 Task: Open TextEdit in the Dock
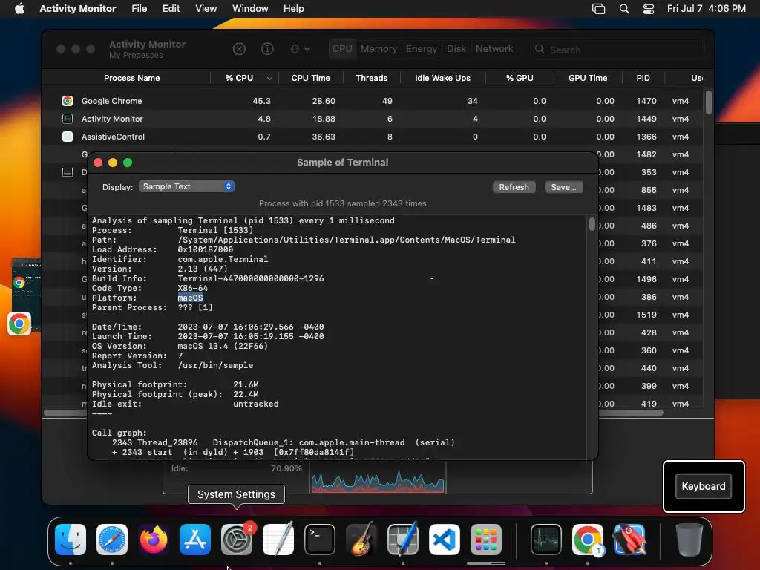pyautogui.click(x=278, y=539)
